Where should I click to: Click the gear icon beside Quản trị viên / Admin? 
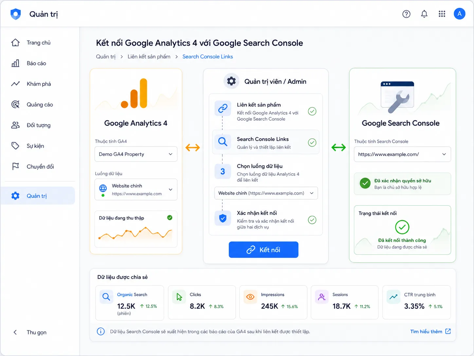231,81
